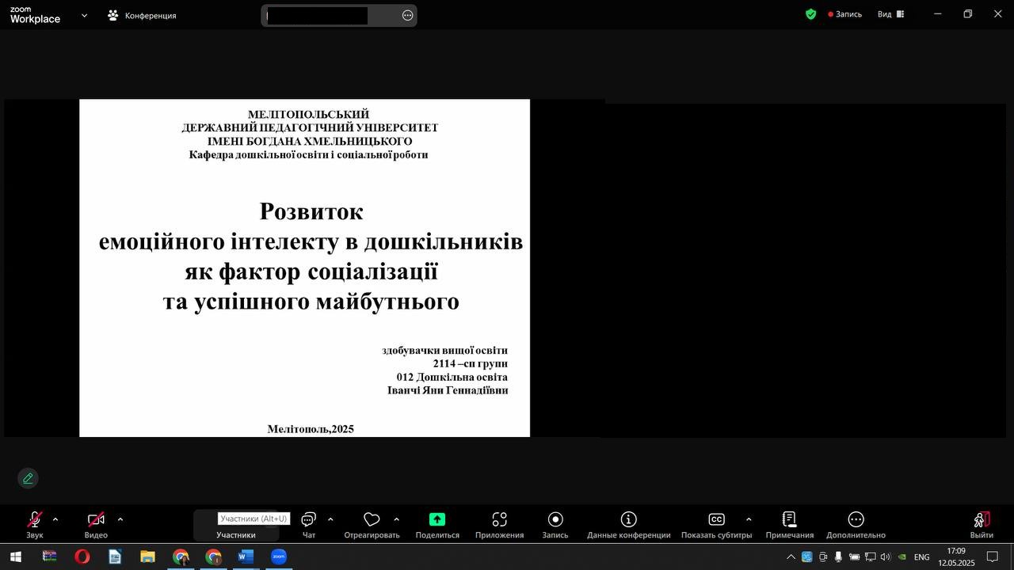This screenshot has width=1014, height=570.
Task: Open the document app taskbar icon beside Opera
Action: 115,557
